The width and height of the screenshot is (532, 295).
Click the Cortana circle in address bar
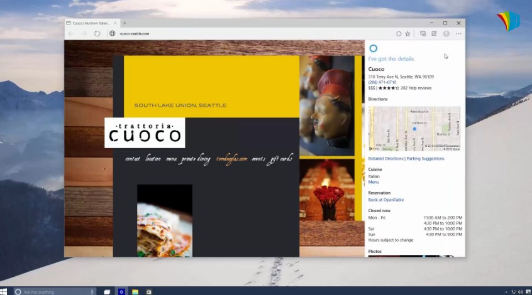coord(399,33)
